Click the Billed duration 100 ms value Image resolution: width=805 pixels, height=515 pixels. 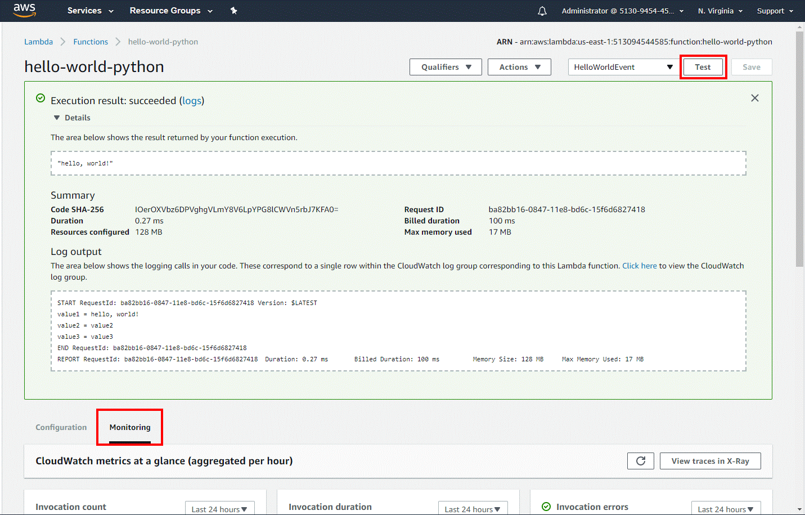(502, 221)
